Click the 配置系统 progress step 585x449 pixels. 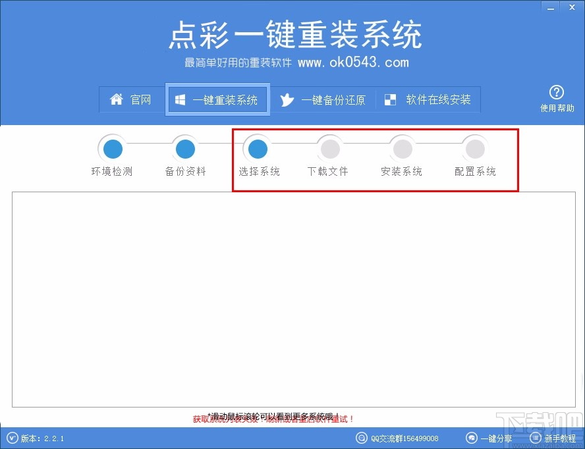click(x=475, y=148)
